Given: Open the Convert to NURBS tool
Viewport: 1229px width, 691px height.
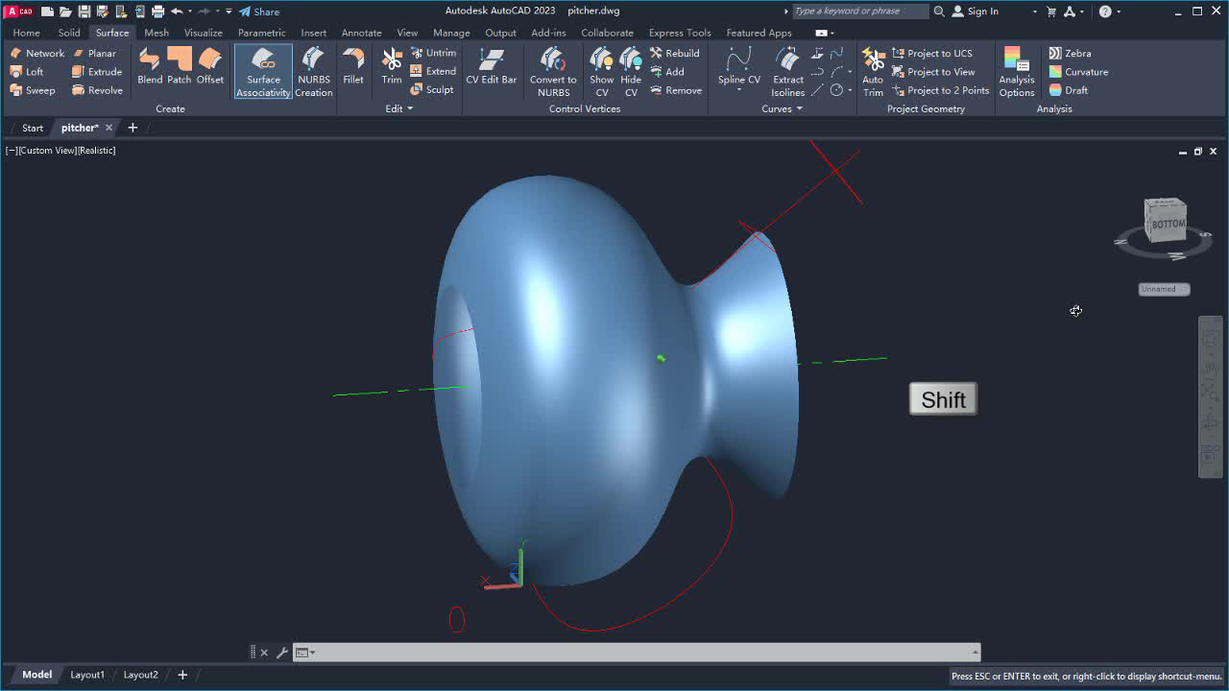Looking at the screenshot, I should (552, 71).
